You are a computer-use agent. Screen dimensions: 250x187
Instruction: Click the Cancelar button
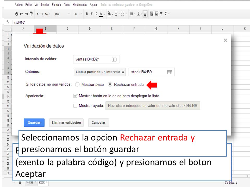coord(98,123)
